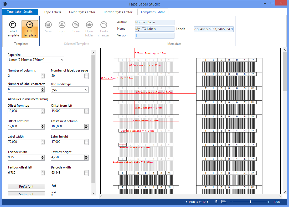
Task: Click the settings panel scroll-down arrow
Action: [x=94, y=193]
